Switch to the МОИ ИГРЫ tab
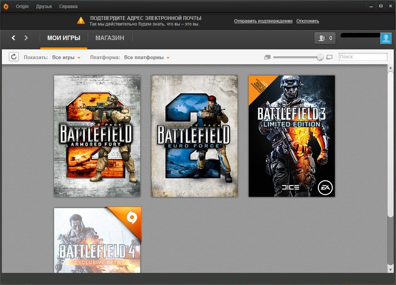Screen dimensions: 396x285 point(64,38)
